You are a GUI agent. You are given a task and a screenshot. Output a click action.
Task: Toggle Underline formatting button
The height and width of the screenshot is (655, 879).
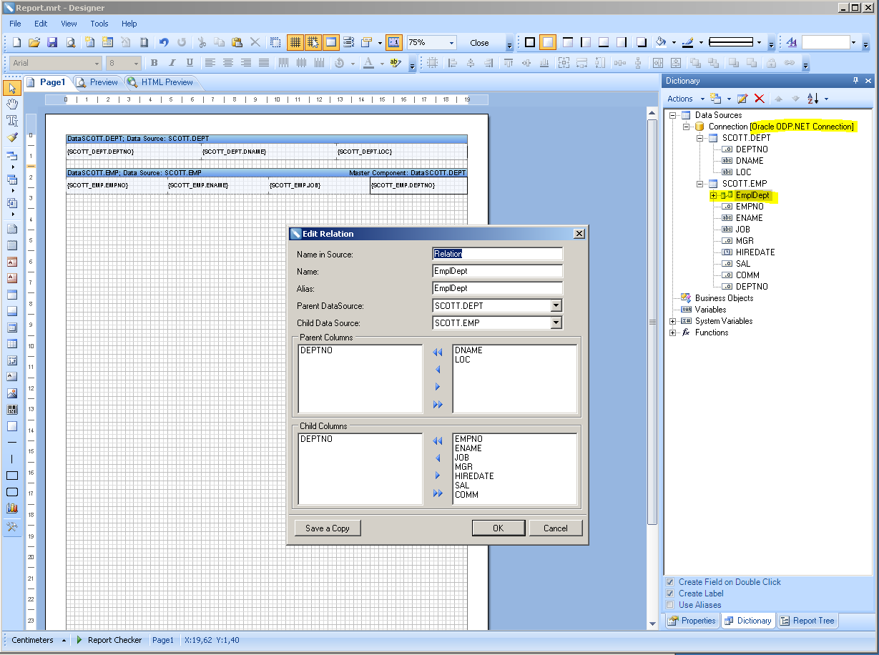tap(190, 63)
